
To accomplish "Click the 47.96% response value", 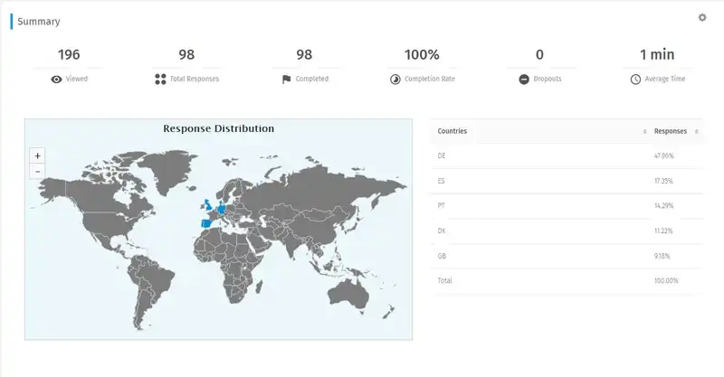I will [664, 156].
